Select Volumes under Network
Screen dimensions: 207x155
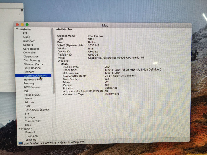pos(31,140)
